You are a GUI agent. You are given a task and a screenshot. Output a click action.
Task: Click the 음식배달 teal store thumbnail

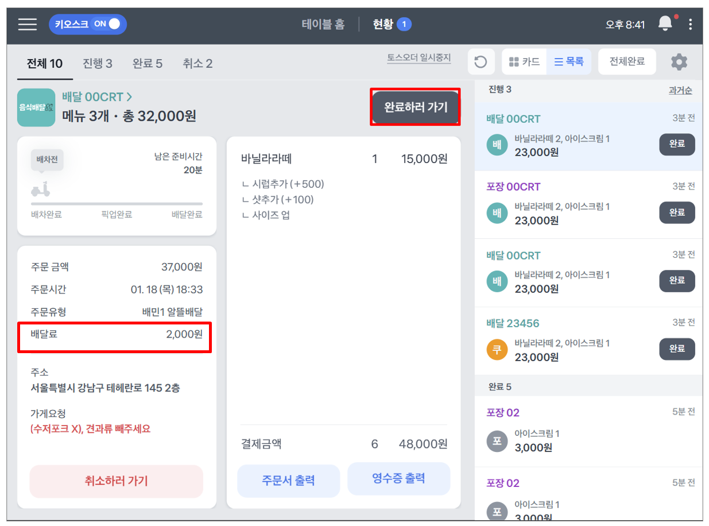coord(36,107)
